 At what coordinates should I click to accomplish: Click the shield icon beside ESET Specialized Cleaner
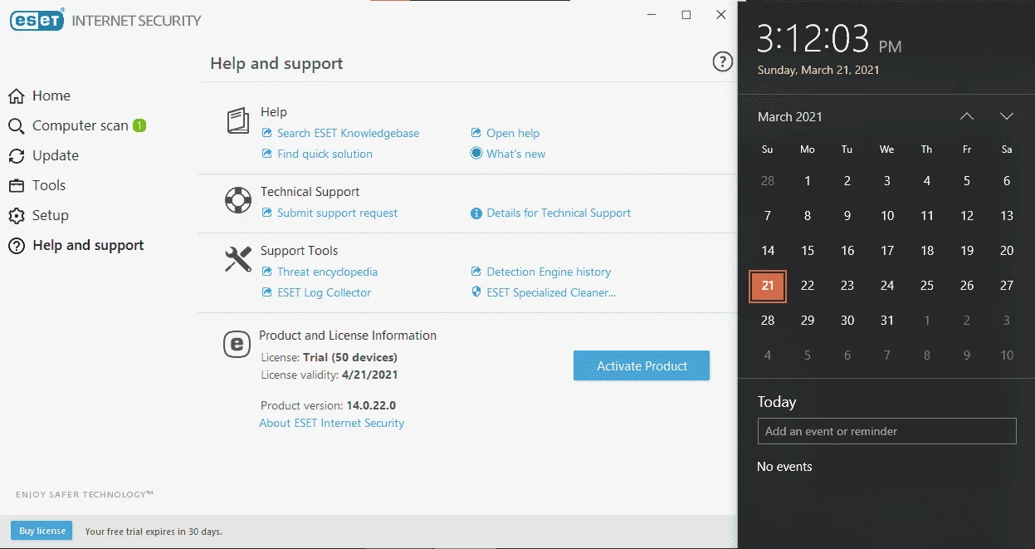476,292
